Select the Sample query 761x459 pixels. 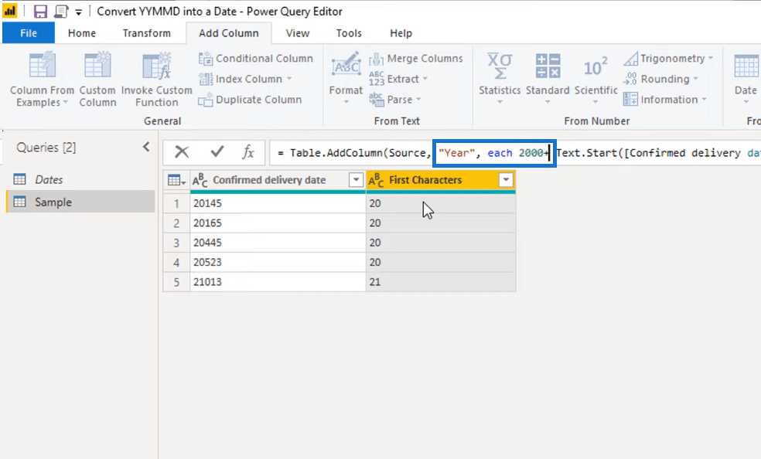point(80,202)
